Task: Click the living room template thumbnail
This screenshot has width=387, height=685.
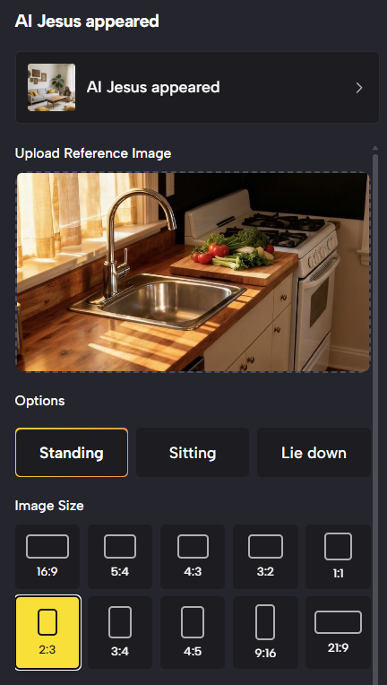Action: 51,87
